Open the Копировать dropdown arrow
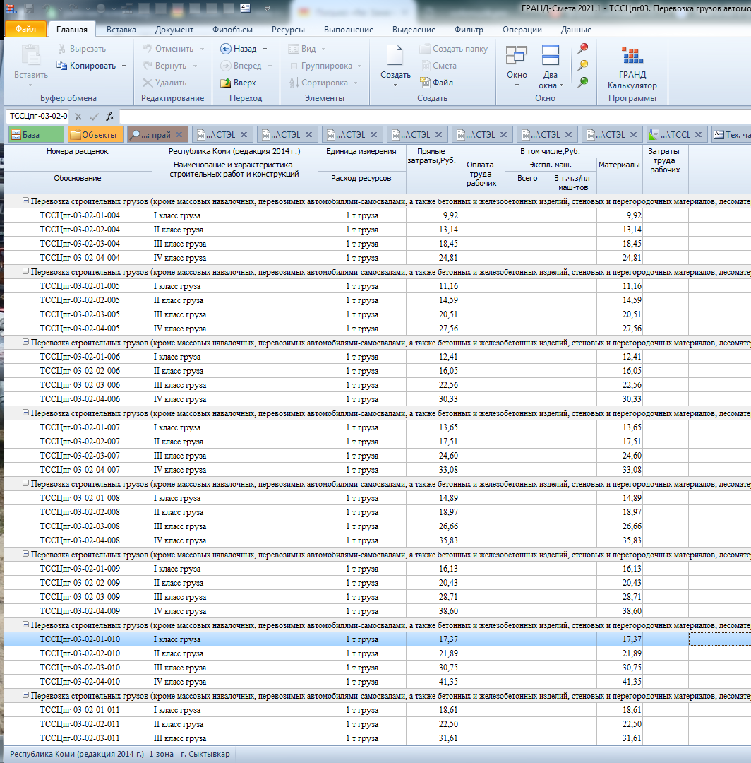This screenshot has width=751, height=763. tap(124, 66)
